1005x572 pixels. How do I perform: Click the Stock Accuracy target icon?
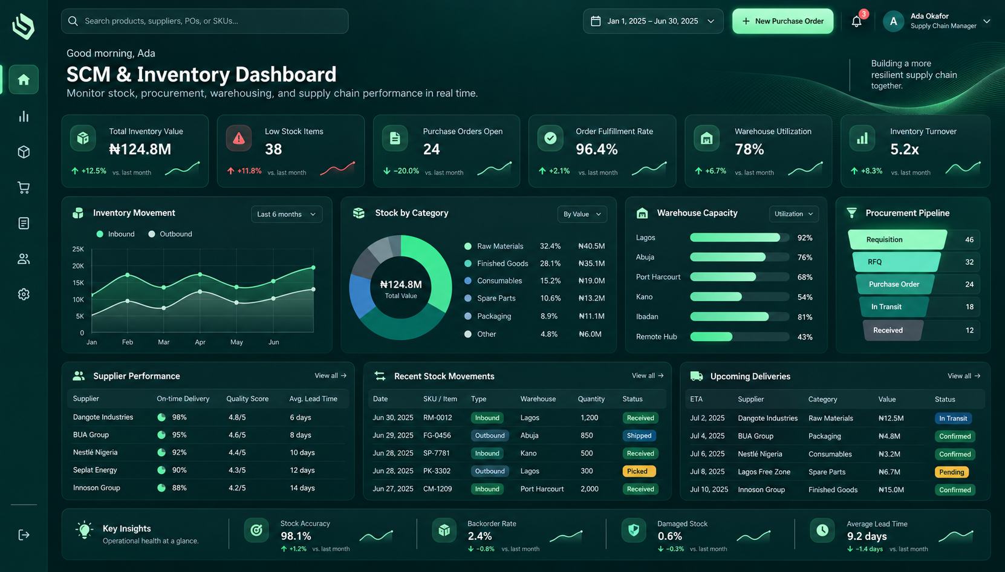pyautogui.click(x=256, y=530)
